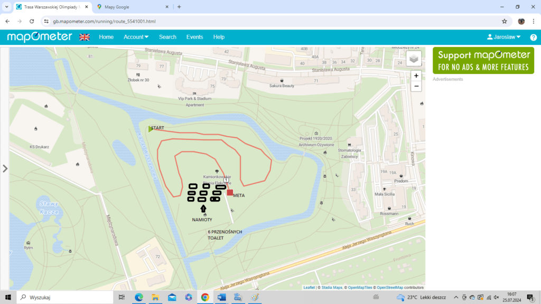Zoom out of the map
The height and width of the screenshot is (304, 541).
416,86
